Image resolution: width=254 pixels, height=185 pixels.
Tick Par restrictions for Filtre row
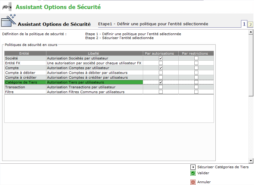[x=196, y=92]
